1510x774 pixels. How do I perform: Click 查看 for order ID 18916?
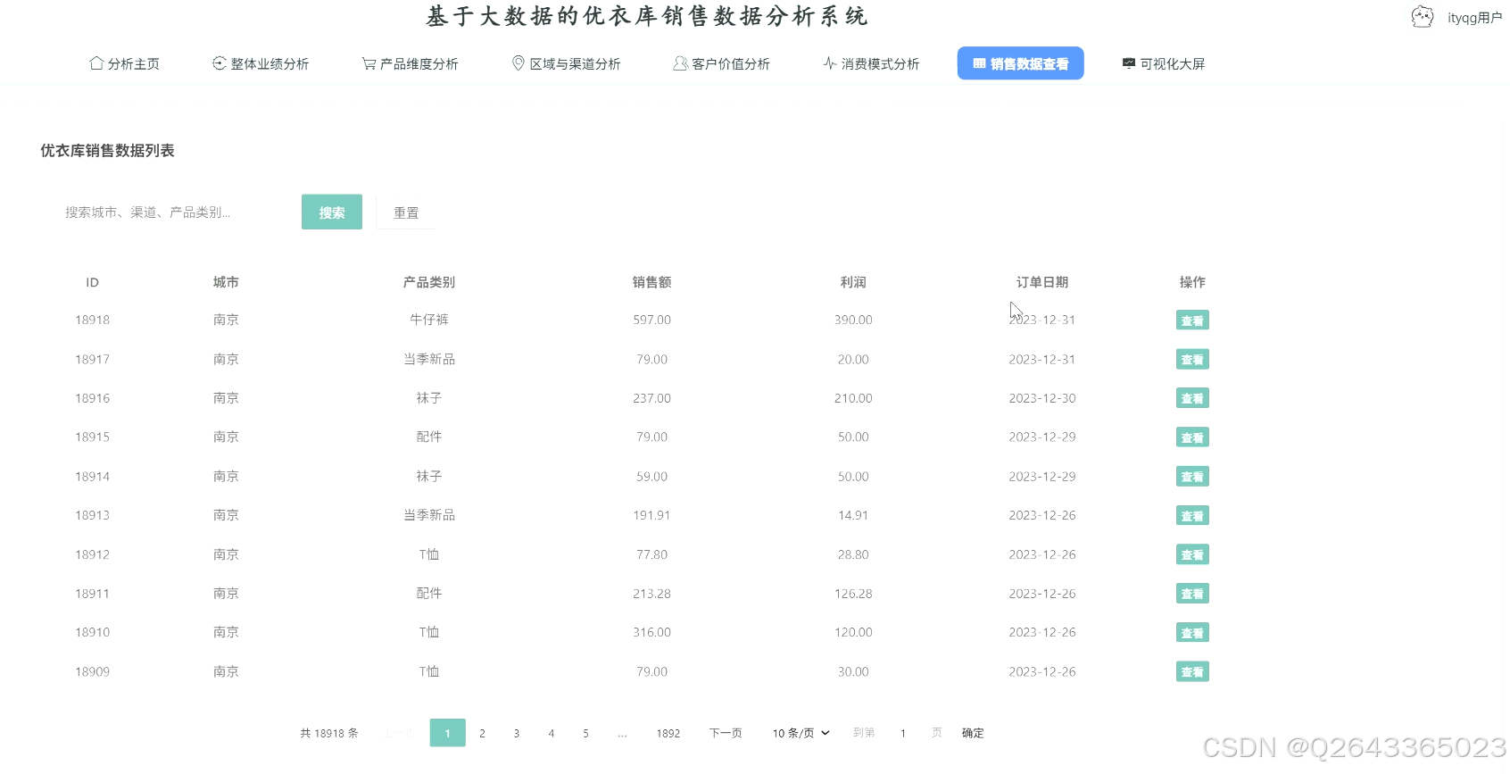(1192, 398)
